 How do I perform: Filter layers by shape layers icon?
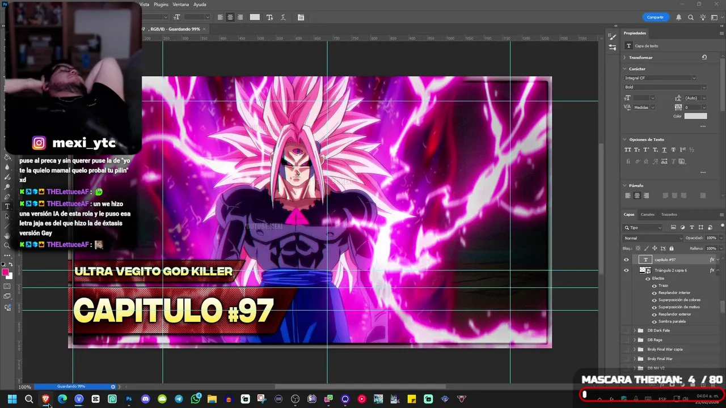700,228
